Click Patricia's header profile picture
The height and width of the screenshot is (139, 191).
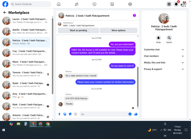click(x=62, y=16)
